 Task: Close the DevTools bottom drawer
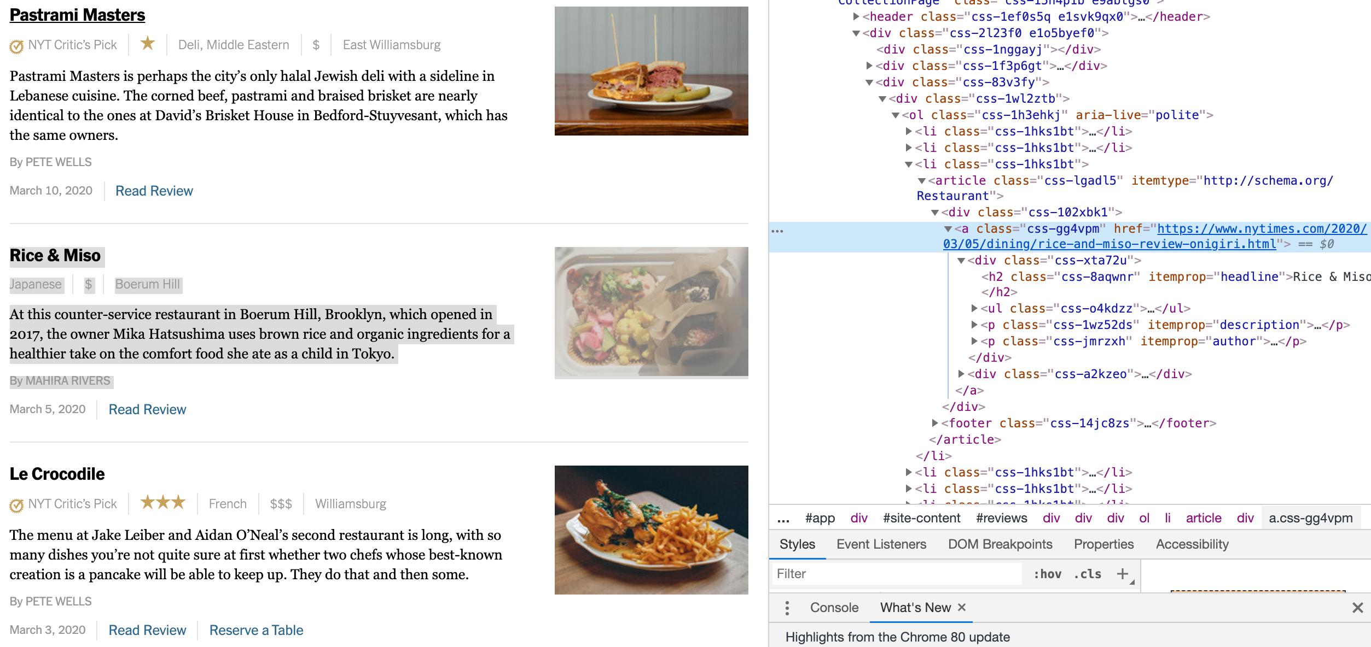click(1357, 608)
